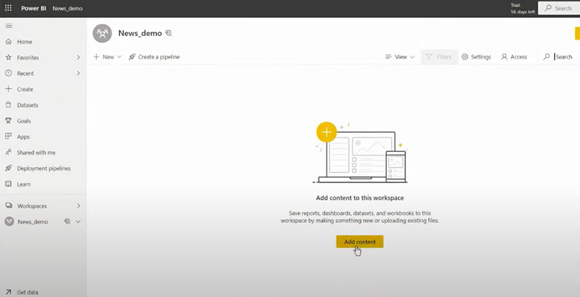Open the New dropdown menu
580x297 pixels.
[x=107, y=57]
